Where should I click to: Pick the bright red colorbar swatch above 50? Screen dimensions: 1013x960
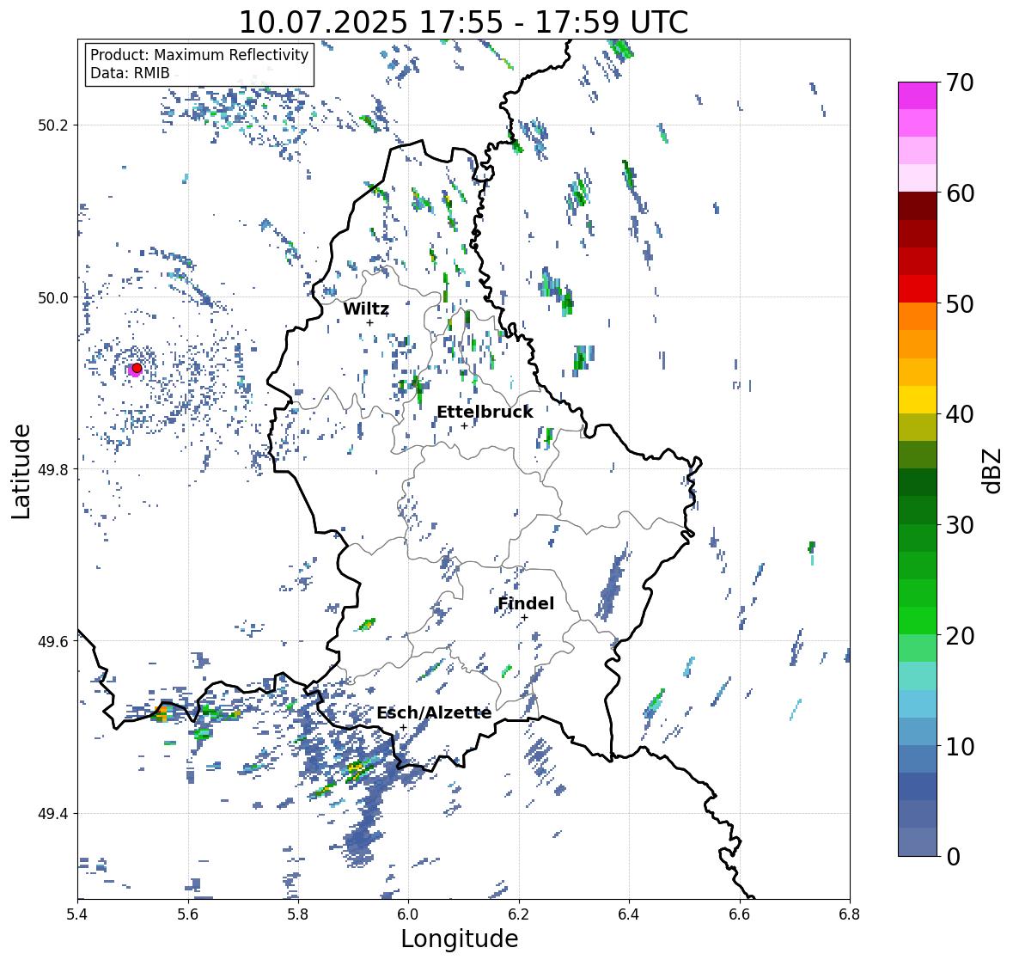click(x=918, y=289)
